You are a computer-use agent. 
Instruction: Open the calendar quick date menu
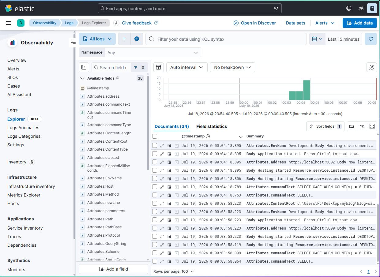[x=317, y=39]
